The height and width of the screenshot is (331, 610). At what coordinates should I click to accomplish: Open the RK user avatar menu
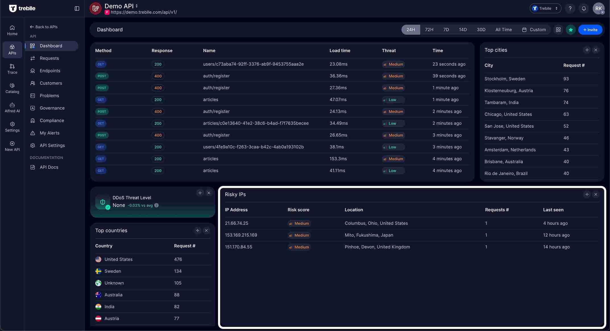click(598, 9)
